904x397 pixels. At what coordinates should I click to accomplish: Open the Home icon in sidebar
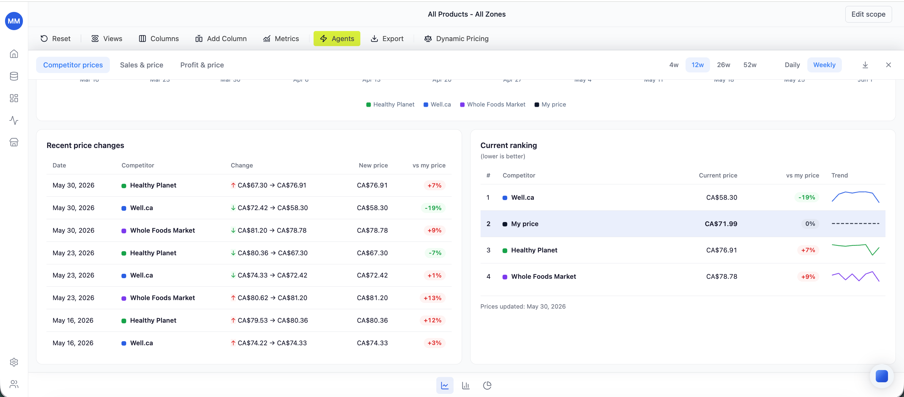click(x=14, y=54)
